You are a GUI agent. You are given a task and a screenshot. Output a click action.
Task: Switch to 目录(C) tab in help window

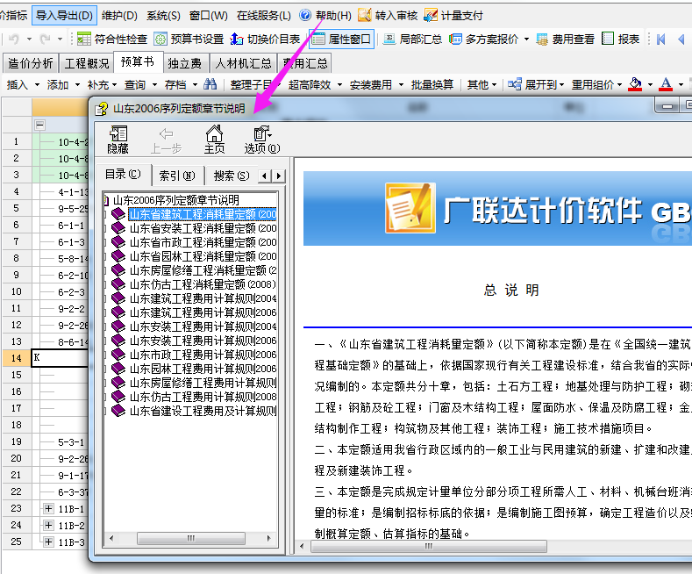[123, 175]
